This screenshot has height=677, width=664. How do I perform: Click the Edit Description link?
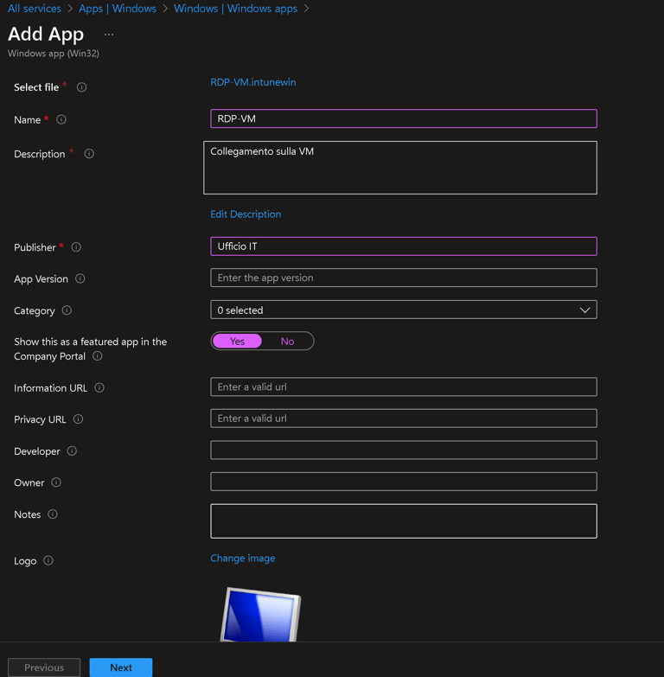pos(246,214)
